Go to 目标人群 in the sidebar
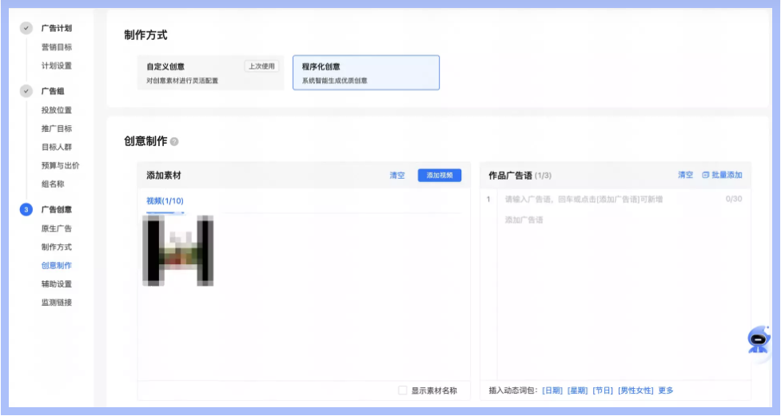781x416 pixels. (x=56, y=147)
